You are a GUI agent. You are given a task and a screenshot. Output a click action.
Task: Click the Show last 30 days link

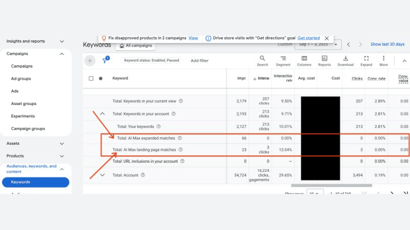point(387,44)
